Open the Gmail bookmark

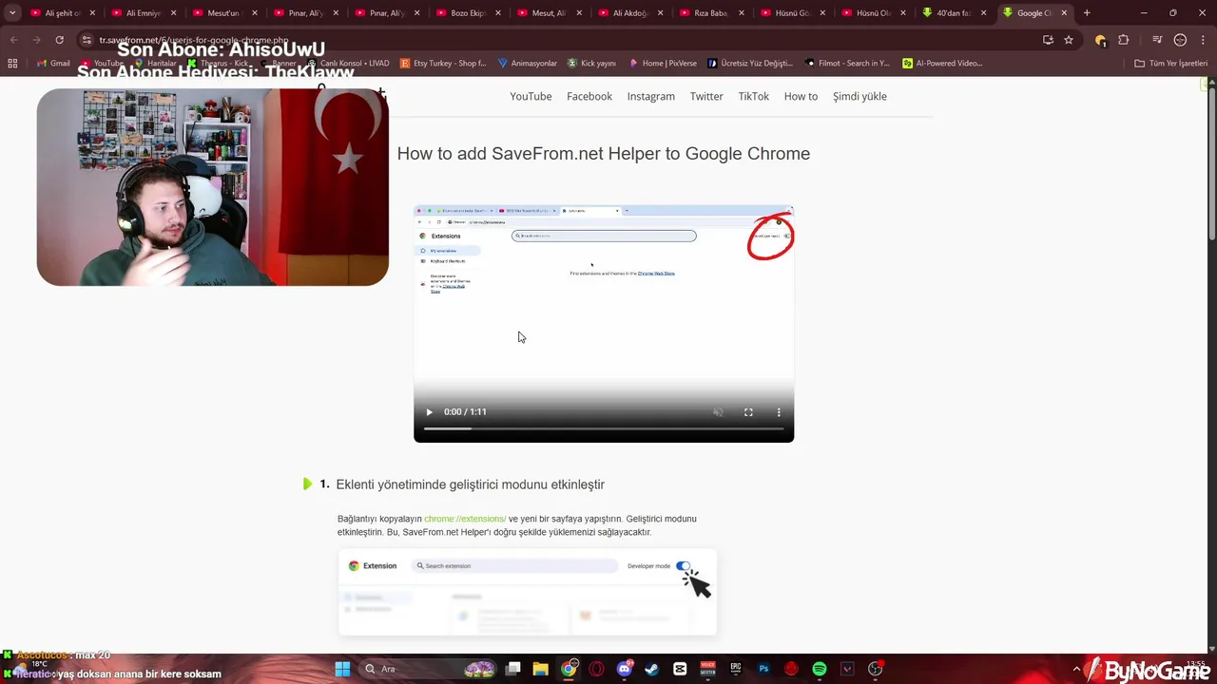53,64
